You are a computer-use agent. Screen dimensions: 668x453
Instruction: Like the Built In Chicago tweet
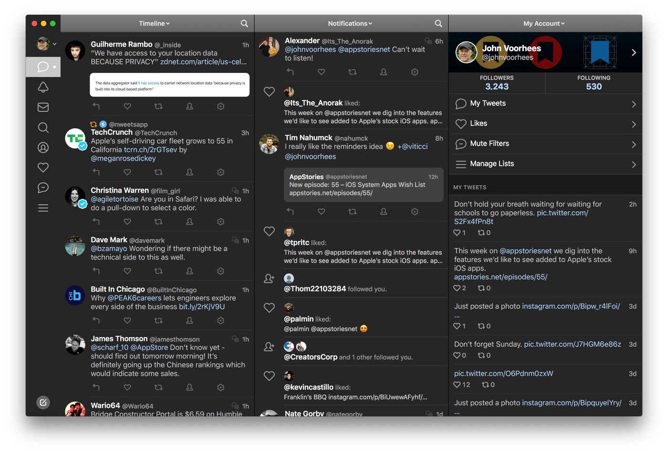127,320
